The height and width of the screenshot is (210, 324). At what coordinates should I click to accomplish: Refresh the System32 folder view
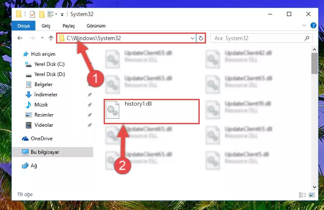tap(201, 38)
